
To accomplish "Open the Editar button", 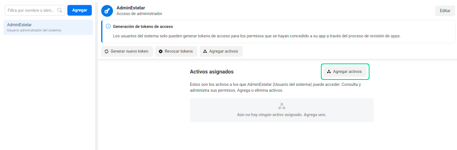I will coord(445,11).
